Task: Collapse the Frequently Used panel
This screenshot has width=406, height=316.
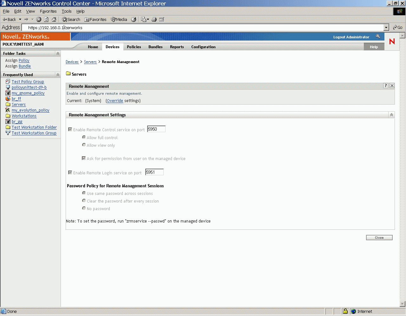Action: 57,74
